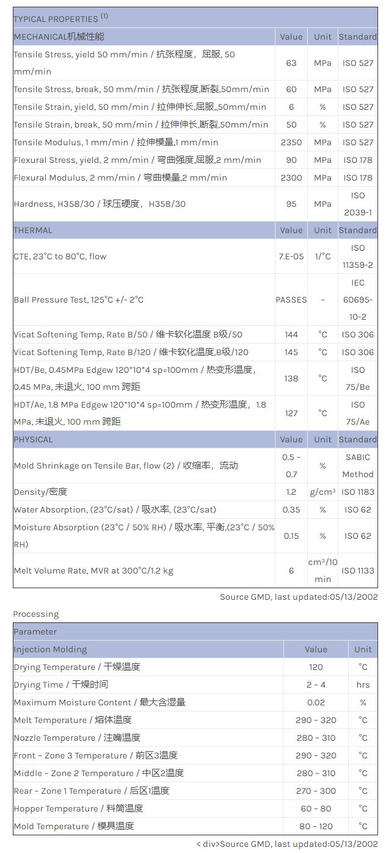Click the Ball Pressure Test PASSES cell
The width and height of the screenshot is (386, 853).
pos(291,300)
